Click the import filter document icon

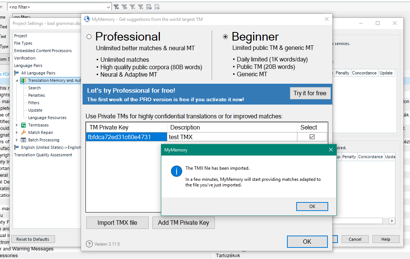pyautogui.click(x=157, y=7)
